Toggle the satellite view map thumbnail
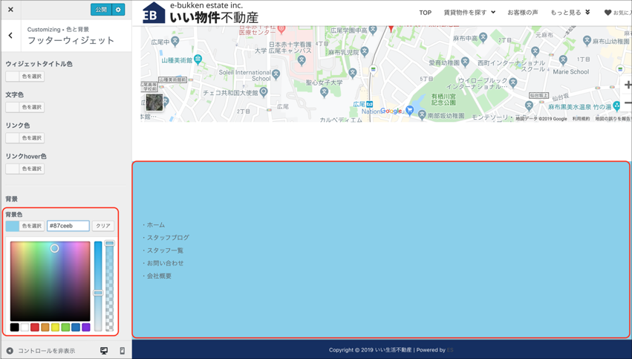 click(x=154, y=102)
